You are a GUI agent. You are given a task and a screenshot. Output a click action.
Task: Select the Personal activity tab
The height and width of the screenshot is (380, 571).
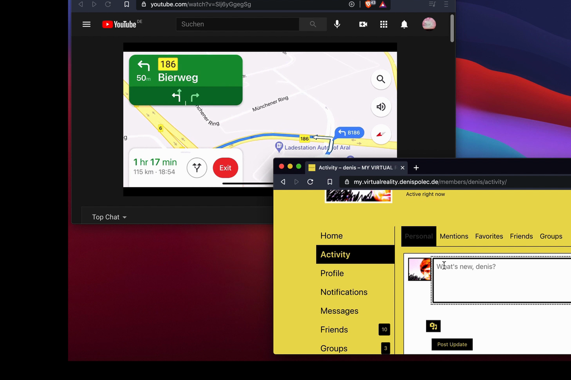point(419,236)
